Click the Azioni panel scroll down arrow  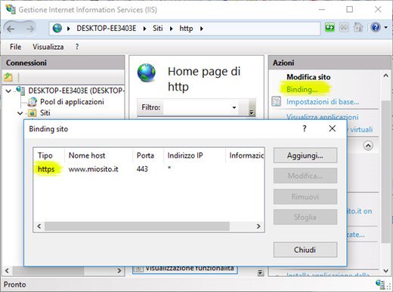[x=385, y=271]
